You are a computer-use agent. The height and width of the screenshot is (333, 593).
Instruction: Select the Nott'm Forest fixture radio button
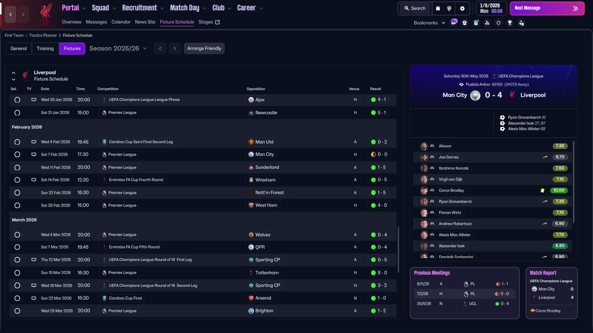tap(17, 192)
